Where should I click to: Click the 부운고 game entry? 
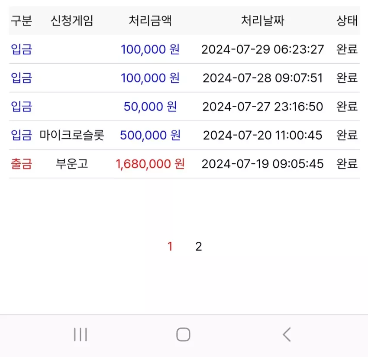coord(72,164)
